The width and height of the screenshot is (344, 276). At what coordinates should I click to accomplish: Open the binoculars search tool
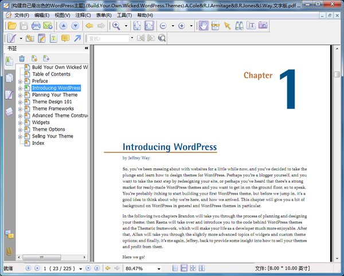(x=239, y=26)
